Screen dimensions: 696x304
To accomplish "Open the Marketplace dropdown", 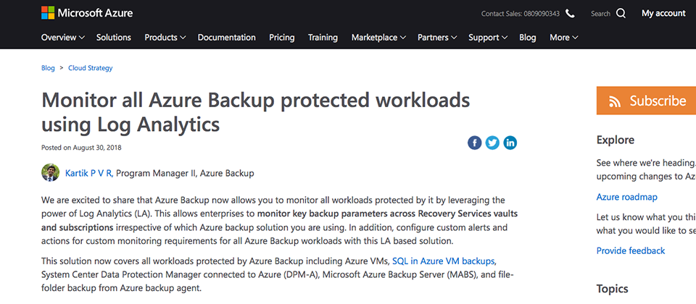I will 378,38.
